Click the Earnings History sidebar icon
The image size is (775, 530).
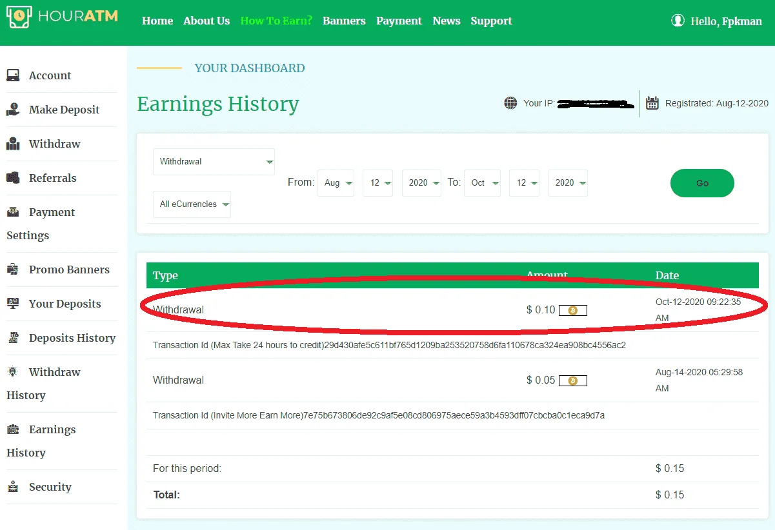tap(13, 429)
